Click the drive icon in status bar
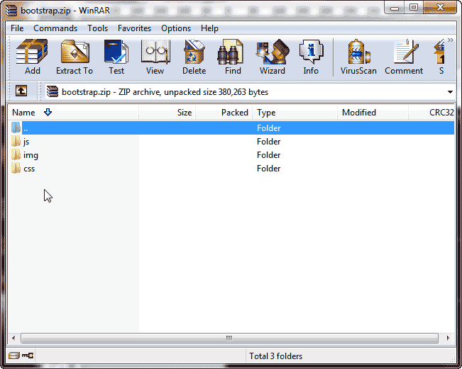Image resolution: width=462 pixels, height=369 pixels. tap(14, 356)
